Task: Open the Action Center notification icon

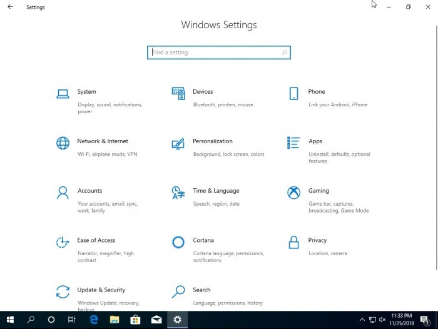Action: click(425, 320)
